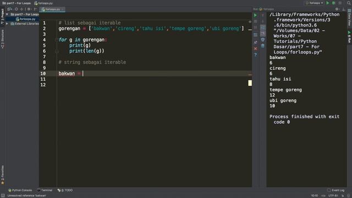Click the pause output icon in Run panel
The height and width of the screenshot is (198, 352).
[255, 28]
